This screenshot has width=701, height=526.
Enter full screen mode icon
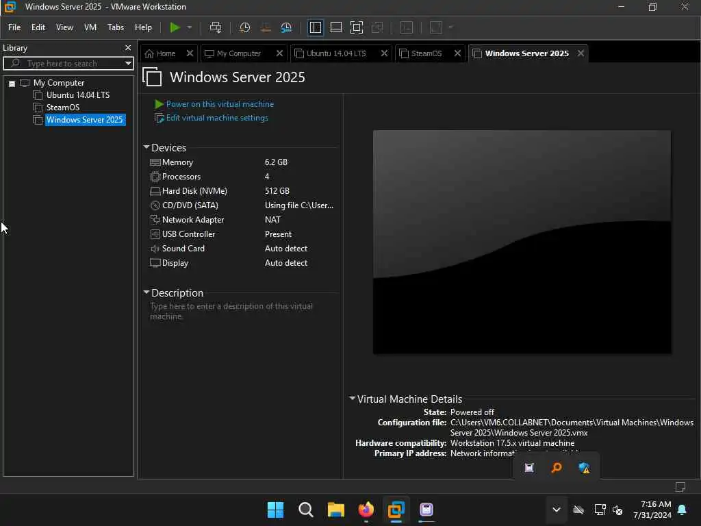(356, 27)
